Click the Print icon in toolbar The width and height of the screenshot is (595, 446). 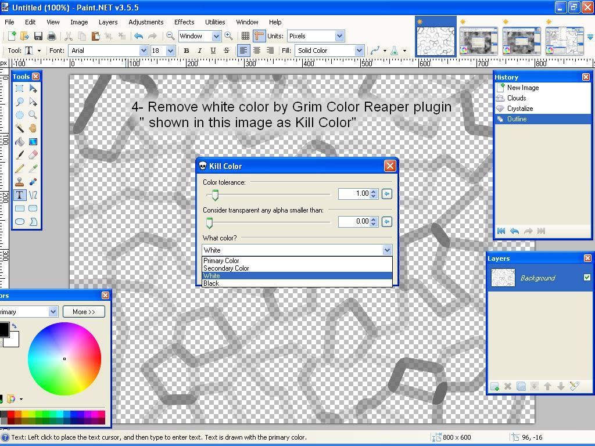[52, 36]
